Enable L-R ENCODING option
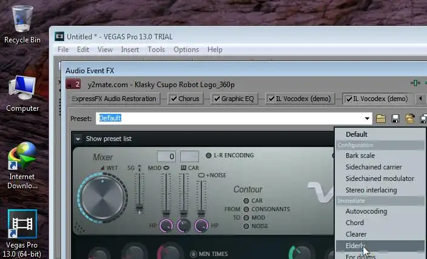 tap(208, 156)
